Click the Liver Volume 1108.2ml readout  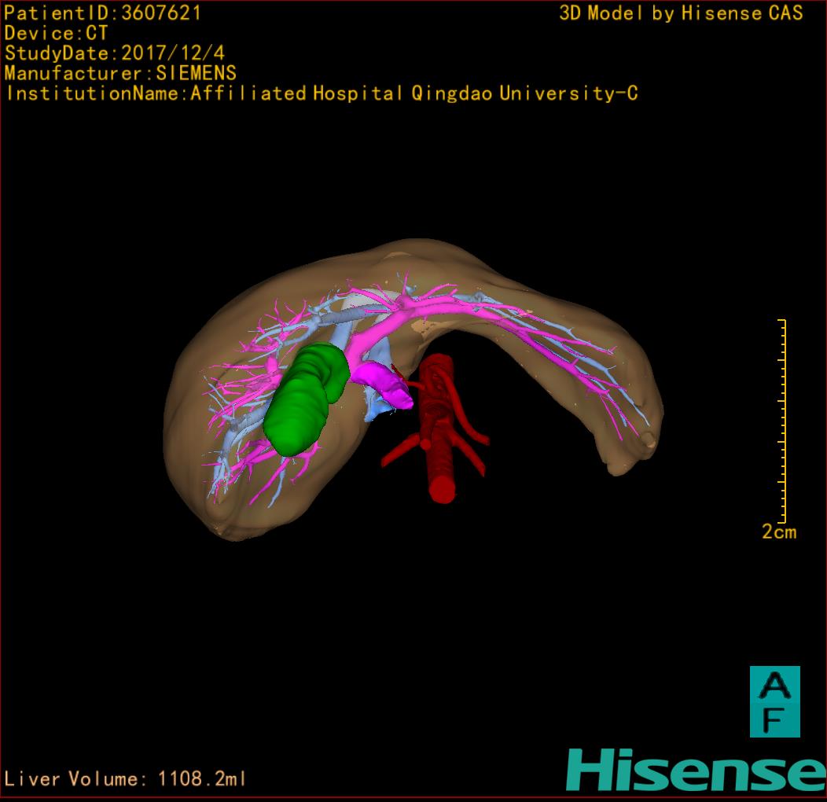point(126,779)
